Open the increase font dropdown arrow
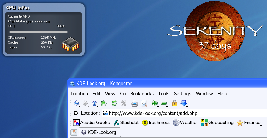This screenshot has height=138, width=267. tap(158, 107)
